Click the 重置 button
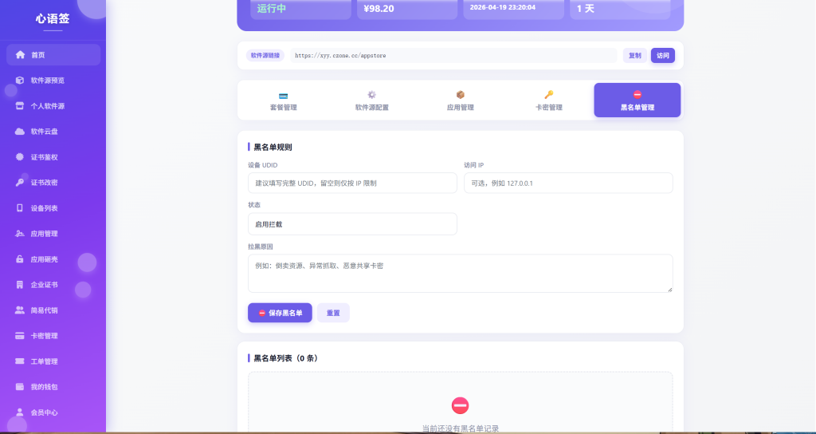The image size is (816, 434). coord(333,313)
